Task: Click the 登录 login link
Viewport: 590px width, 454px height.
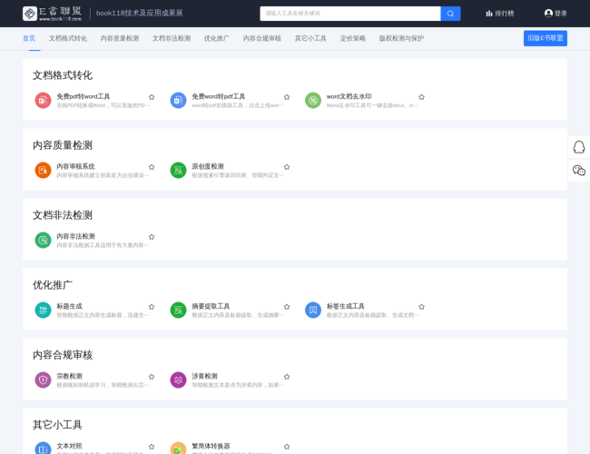Action: (x=561, y=14)
